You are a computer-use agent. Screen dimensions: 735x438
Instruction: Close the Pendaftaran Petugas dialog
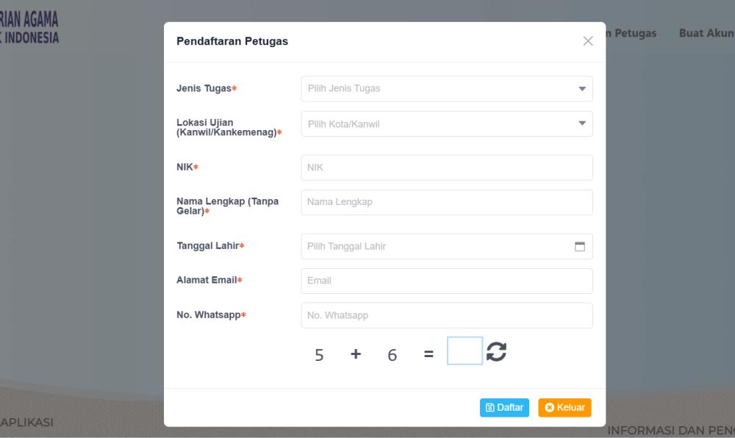(x=588, y=41)
